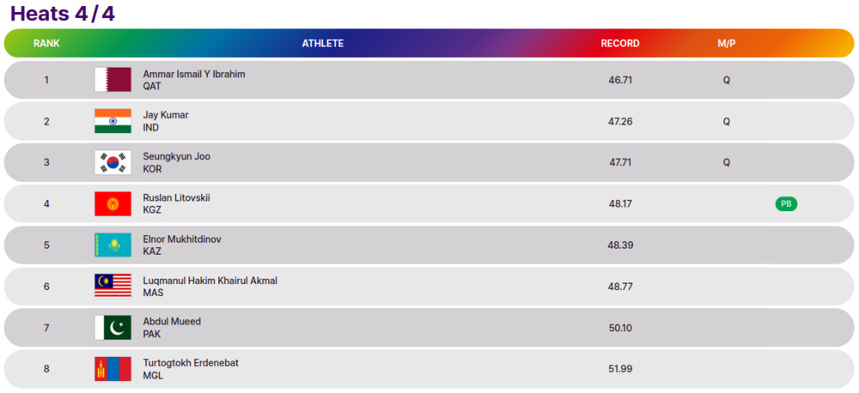Select the M/P column header

pyautogui.click(x=727, y=43)
